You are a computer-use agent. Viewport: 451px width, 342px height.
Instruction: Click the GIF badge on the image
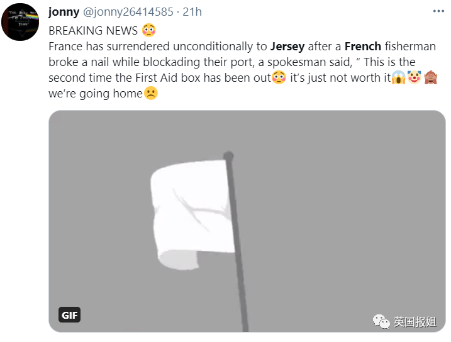pyautogui.click(x=69, y=315)
